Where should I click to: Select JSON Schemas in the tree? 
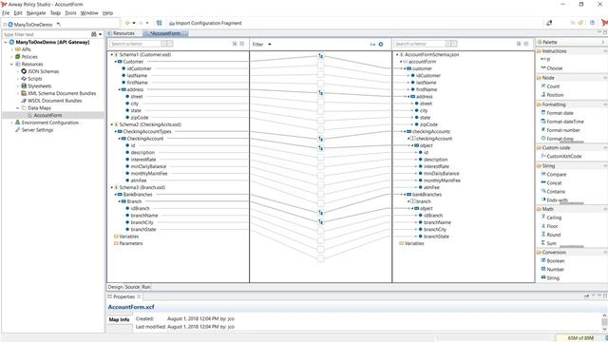pyautogui.click(x=43, y=71)
